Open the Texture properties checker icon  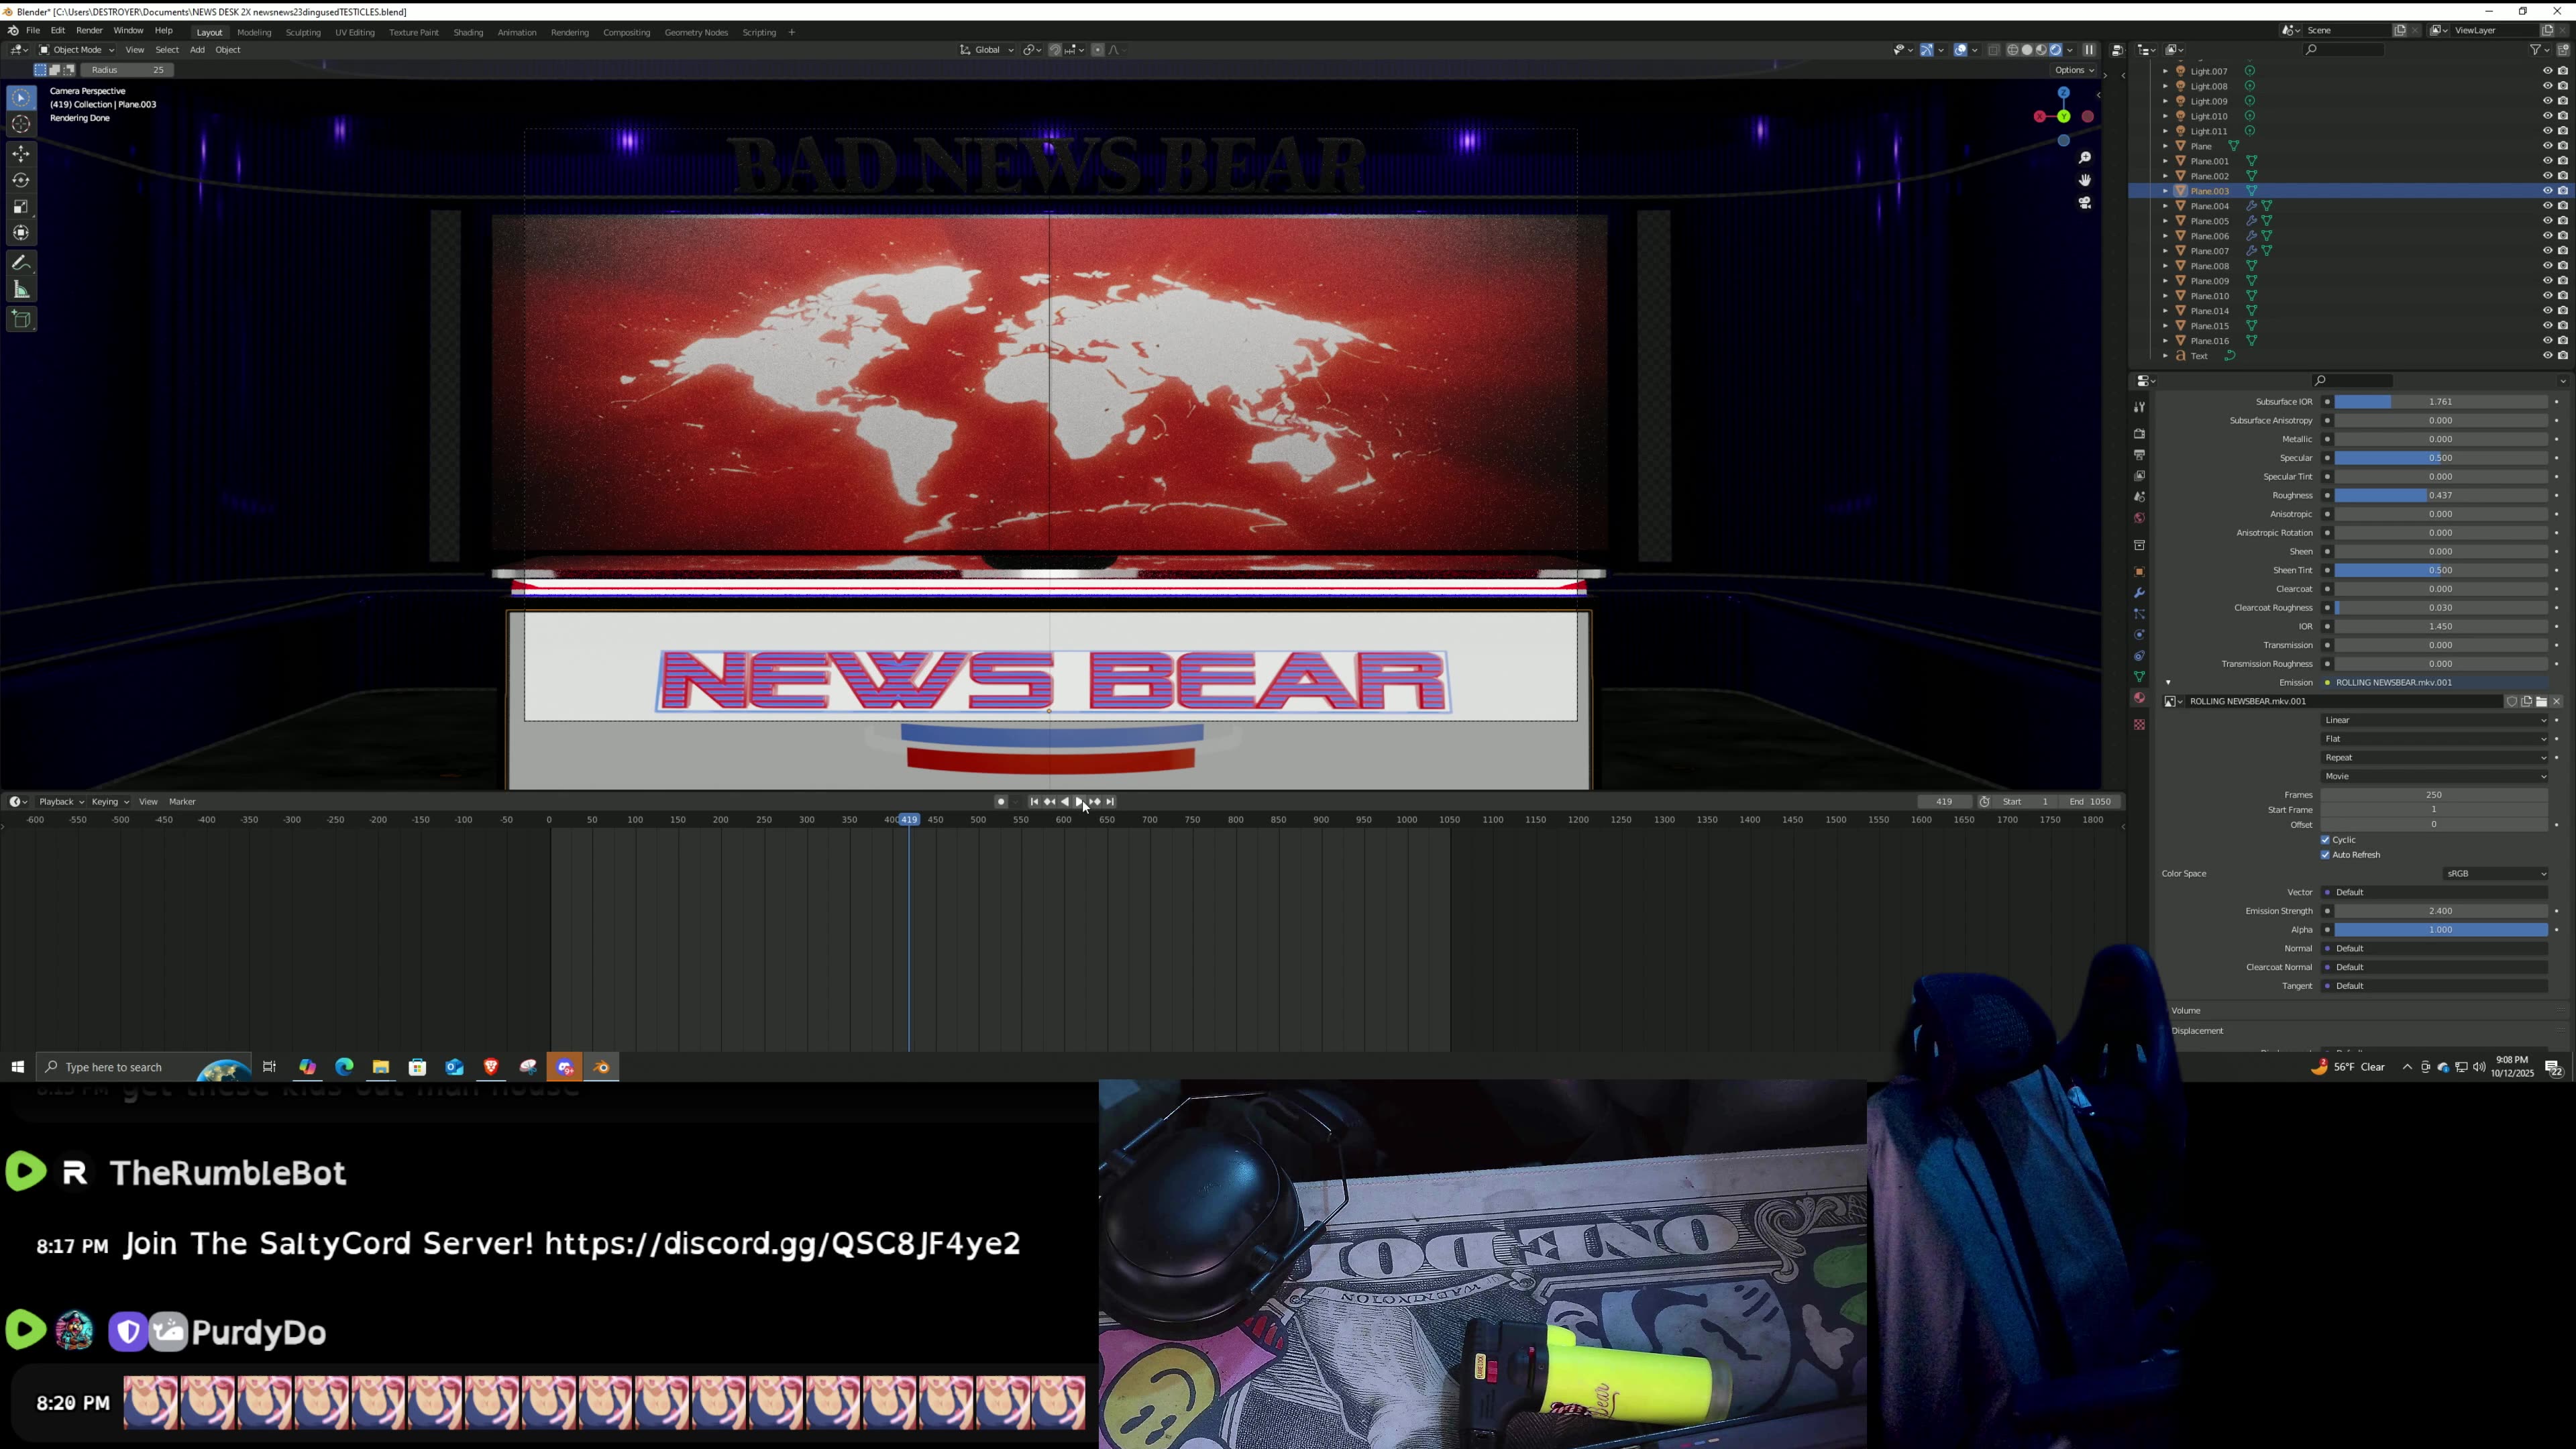pyautogui.click(x=2139, y=724)
